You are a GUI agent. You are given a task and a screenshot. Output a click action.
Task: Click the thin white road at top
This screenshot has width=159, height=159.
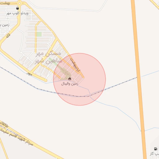(x=67, y=9)
